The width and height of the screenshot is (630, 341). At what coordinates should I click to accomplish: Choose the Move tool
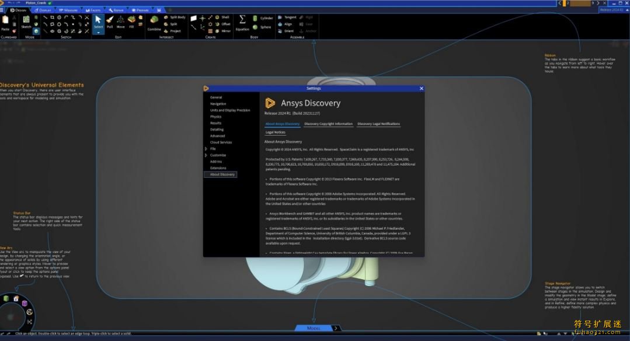click(x=120, y=22)
